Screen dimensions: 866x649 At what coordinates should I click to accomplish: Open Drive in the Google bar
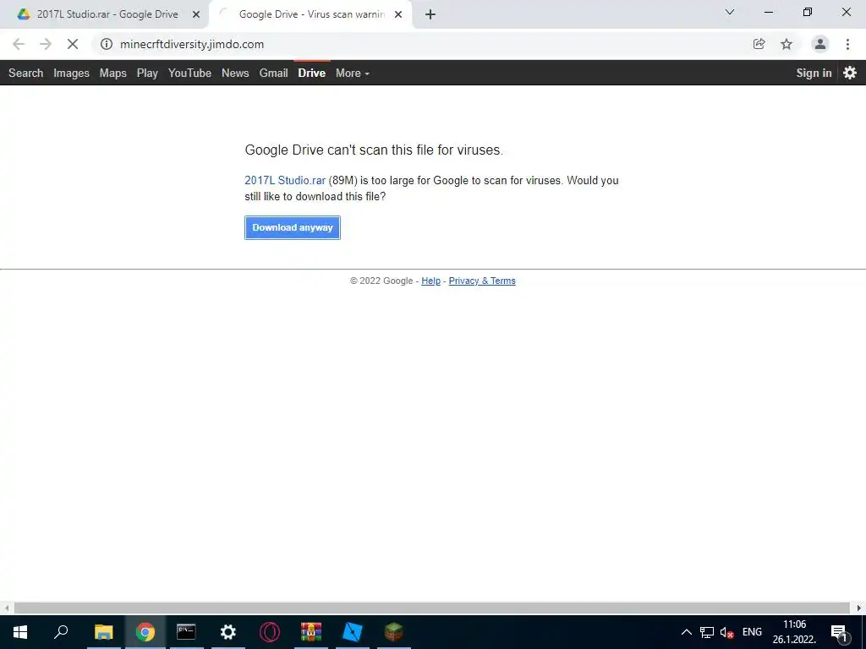[311, 73]
